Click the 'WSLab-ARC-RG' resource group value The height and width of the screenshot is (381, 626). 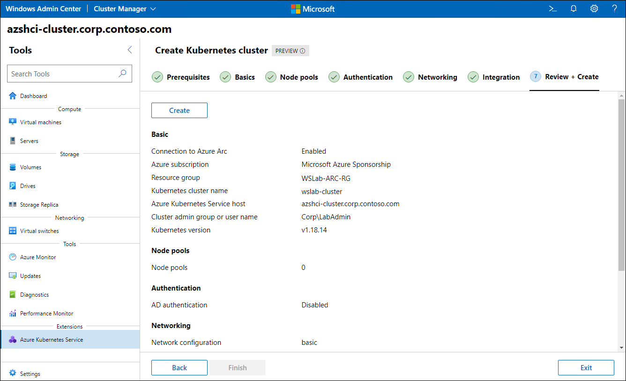tap(326, 178)
